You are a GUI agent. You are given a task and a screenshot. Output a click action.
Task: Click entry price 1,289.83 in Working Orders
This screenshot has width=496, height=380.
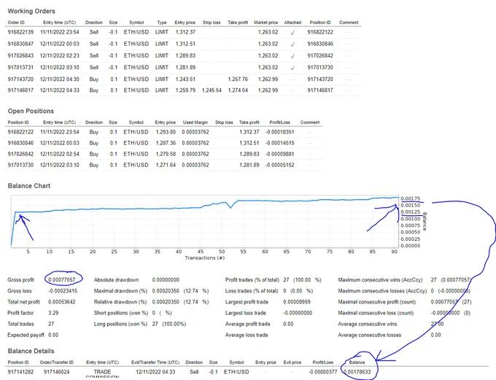pos(185,55)
